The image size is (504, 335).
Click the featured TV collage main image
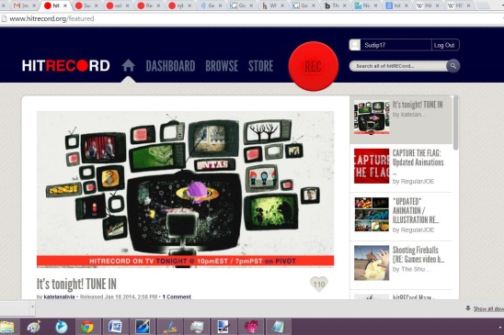[186, 189]
